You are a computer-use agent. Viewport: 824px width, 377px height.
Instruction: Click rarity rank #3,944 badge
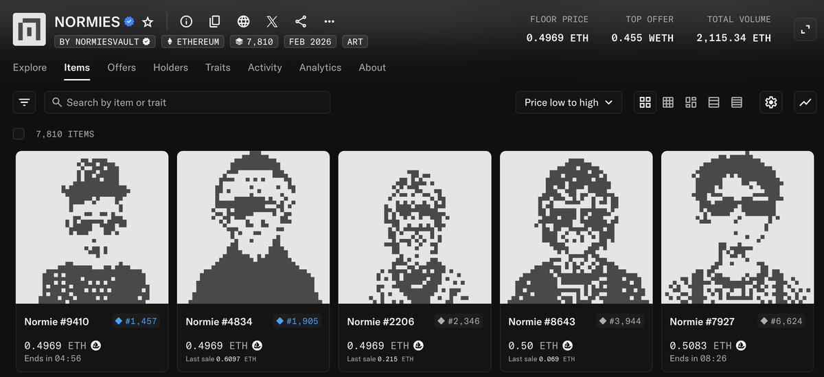tap(620, 321)
